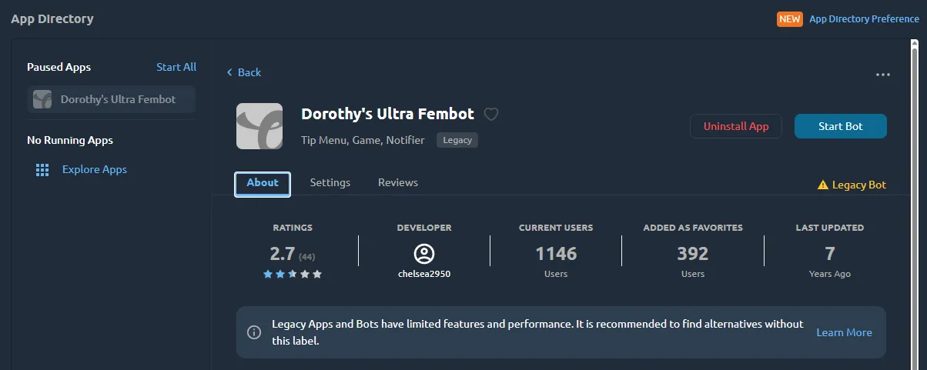Click the Dorothy's Ultra Fembot app logo

pos(259,126)
